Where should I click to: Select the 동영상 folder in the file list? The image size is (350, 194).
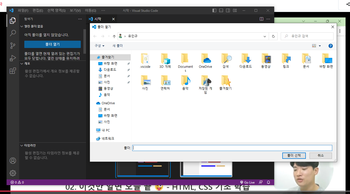tap(266, 61)
